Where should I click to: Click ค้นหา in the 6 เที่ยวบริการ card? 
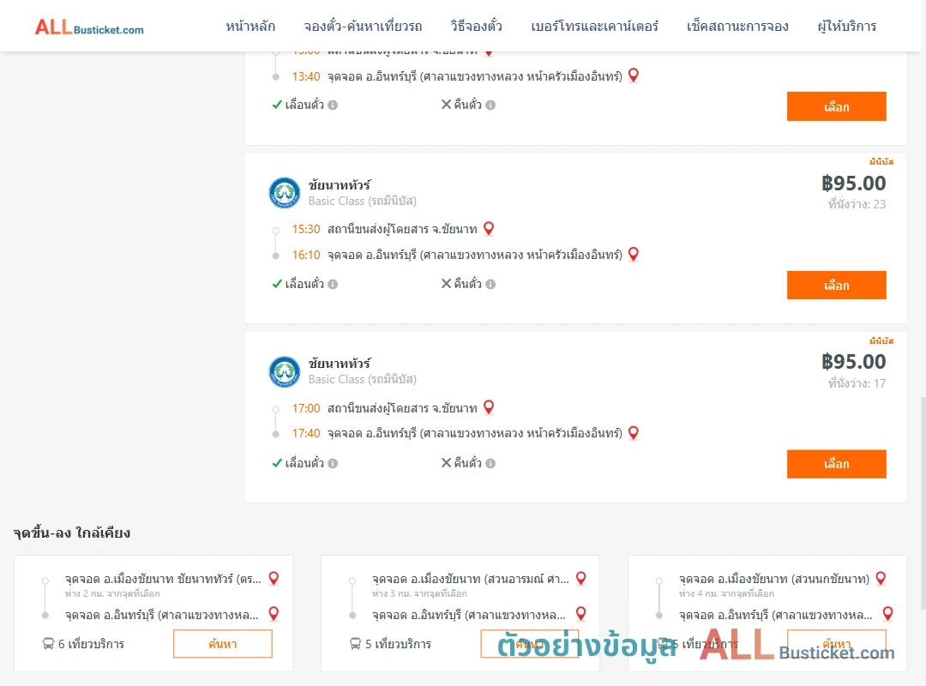[x=223, y=644]
